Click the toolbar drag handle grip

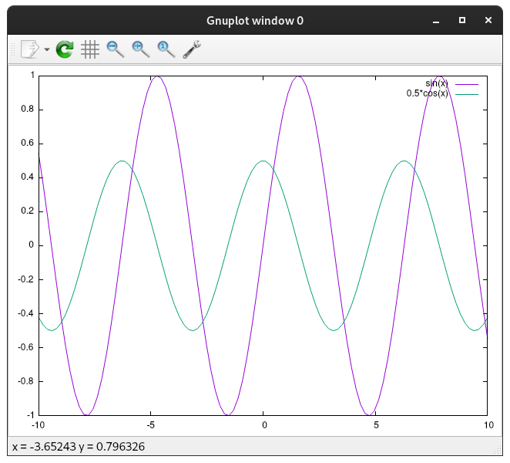click(x=13, y=49)
